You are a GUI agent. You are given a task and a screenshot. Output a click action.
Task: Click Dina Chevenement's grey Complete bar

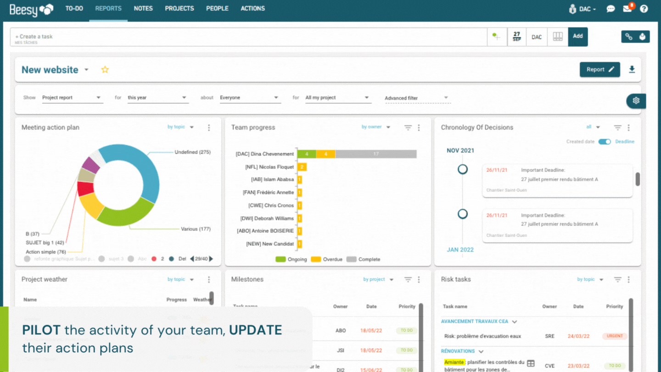point(376,154)
